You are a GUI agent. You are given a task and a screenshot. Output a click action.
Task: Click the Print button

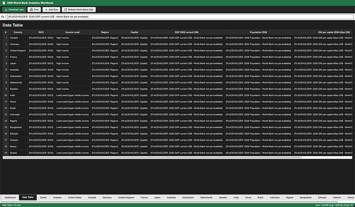pyautogui.click(x=34, y=9)
